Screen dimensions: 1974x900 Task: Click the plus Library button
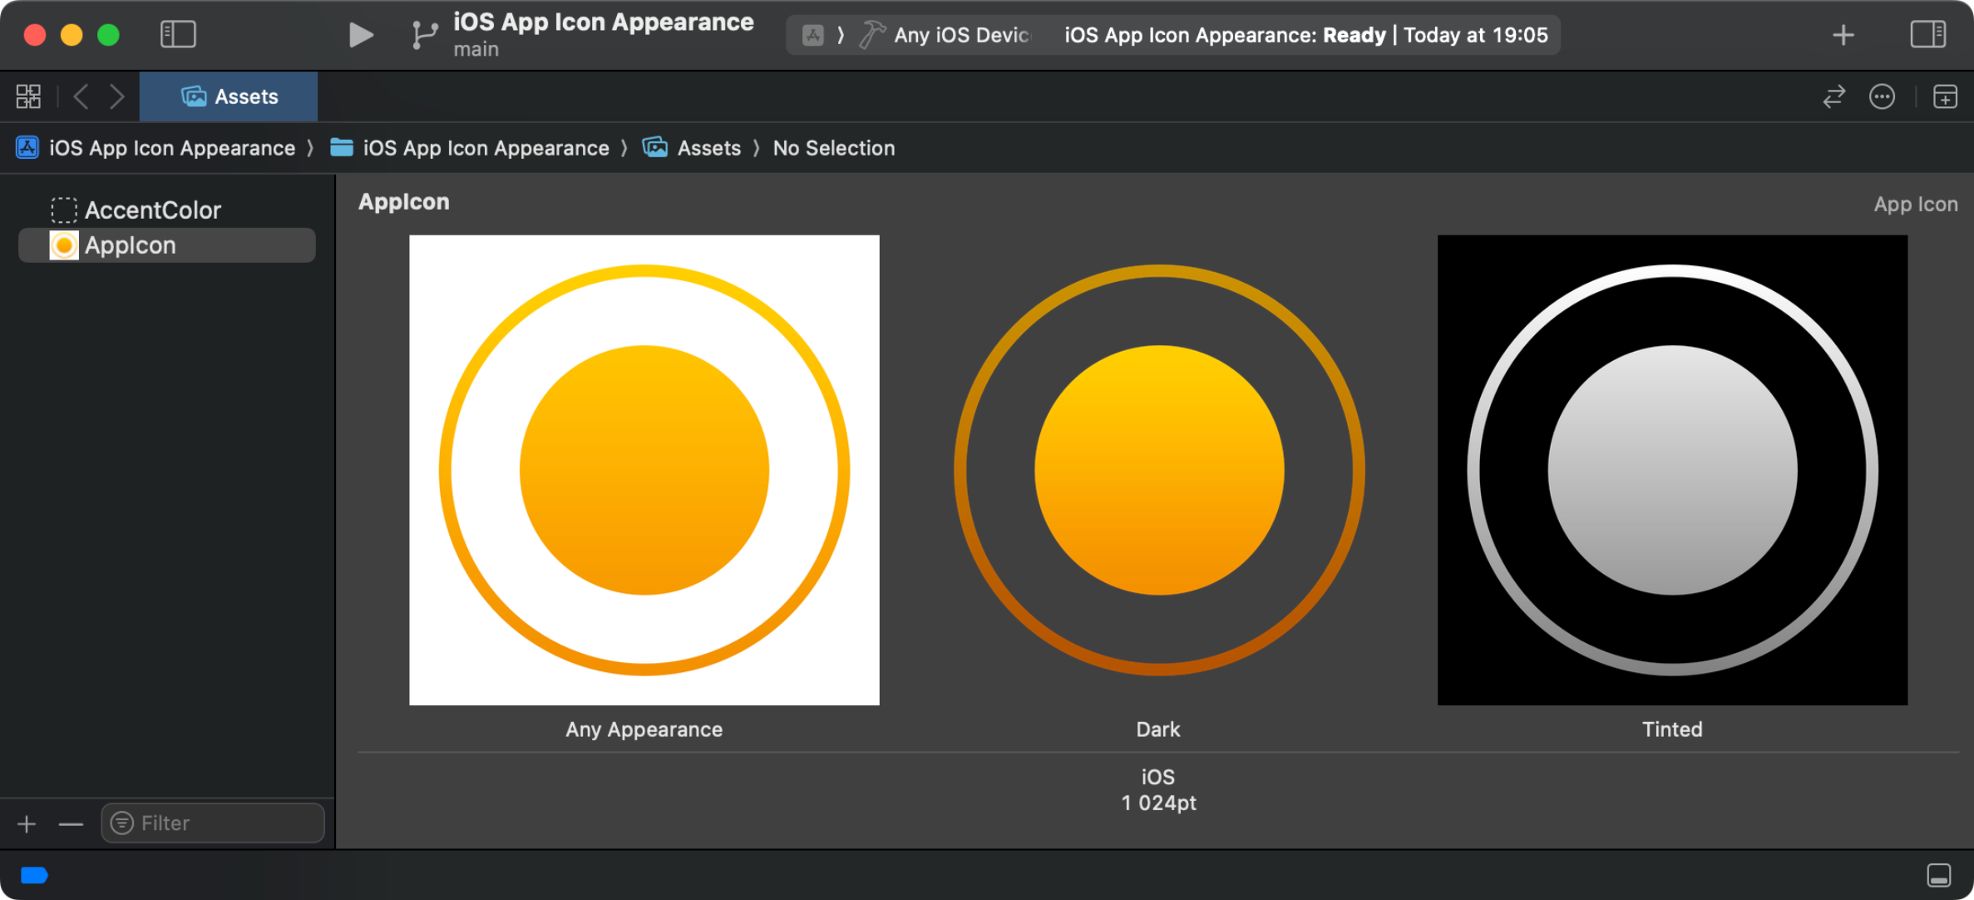[1843, 35]
